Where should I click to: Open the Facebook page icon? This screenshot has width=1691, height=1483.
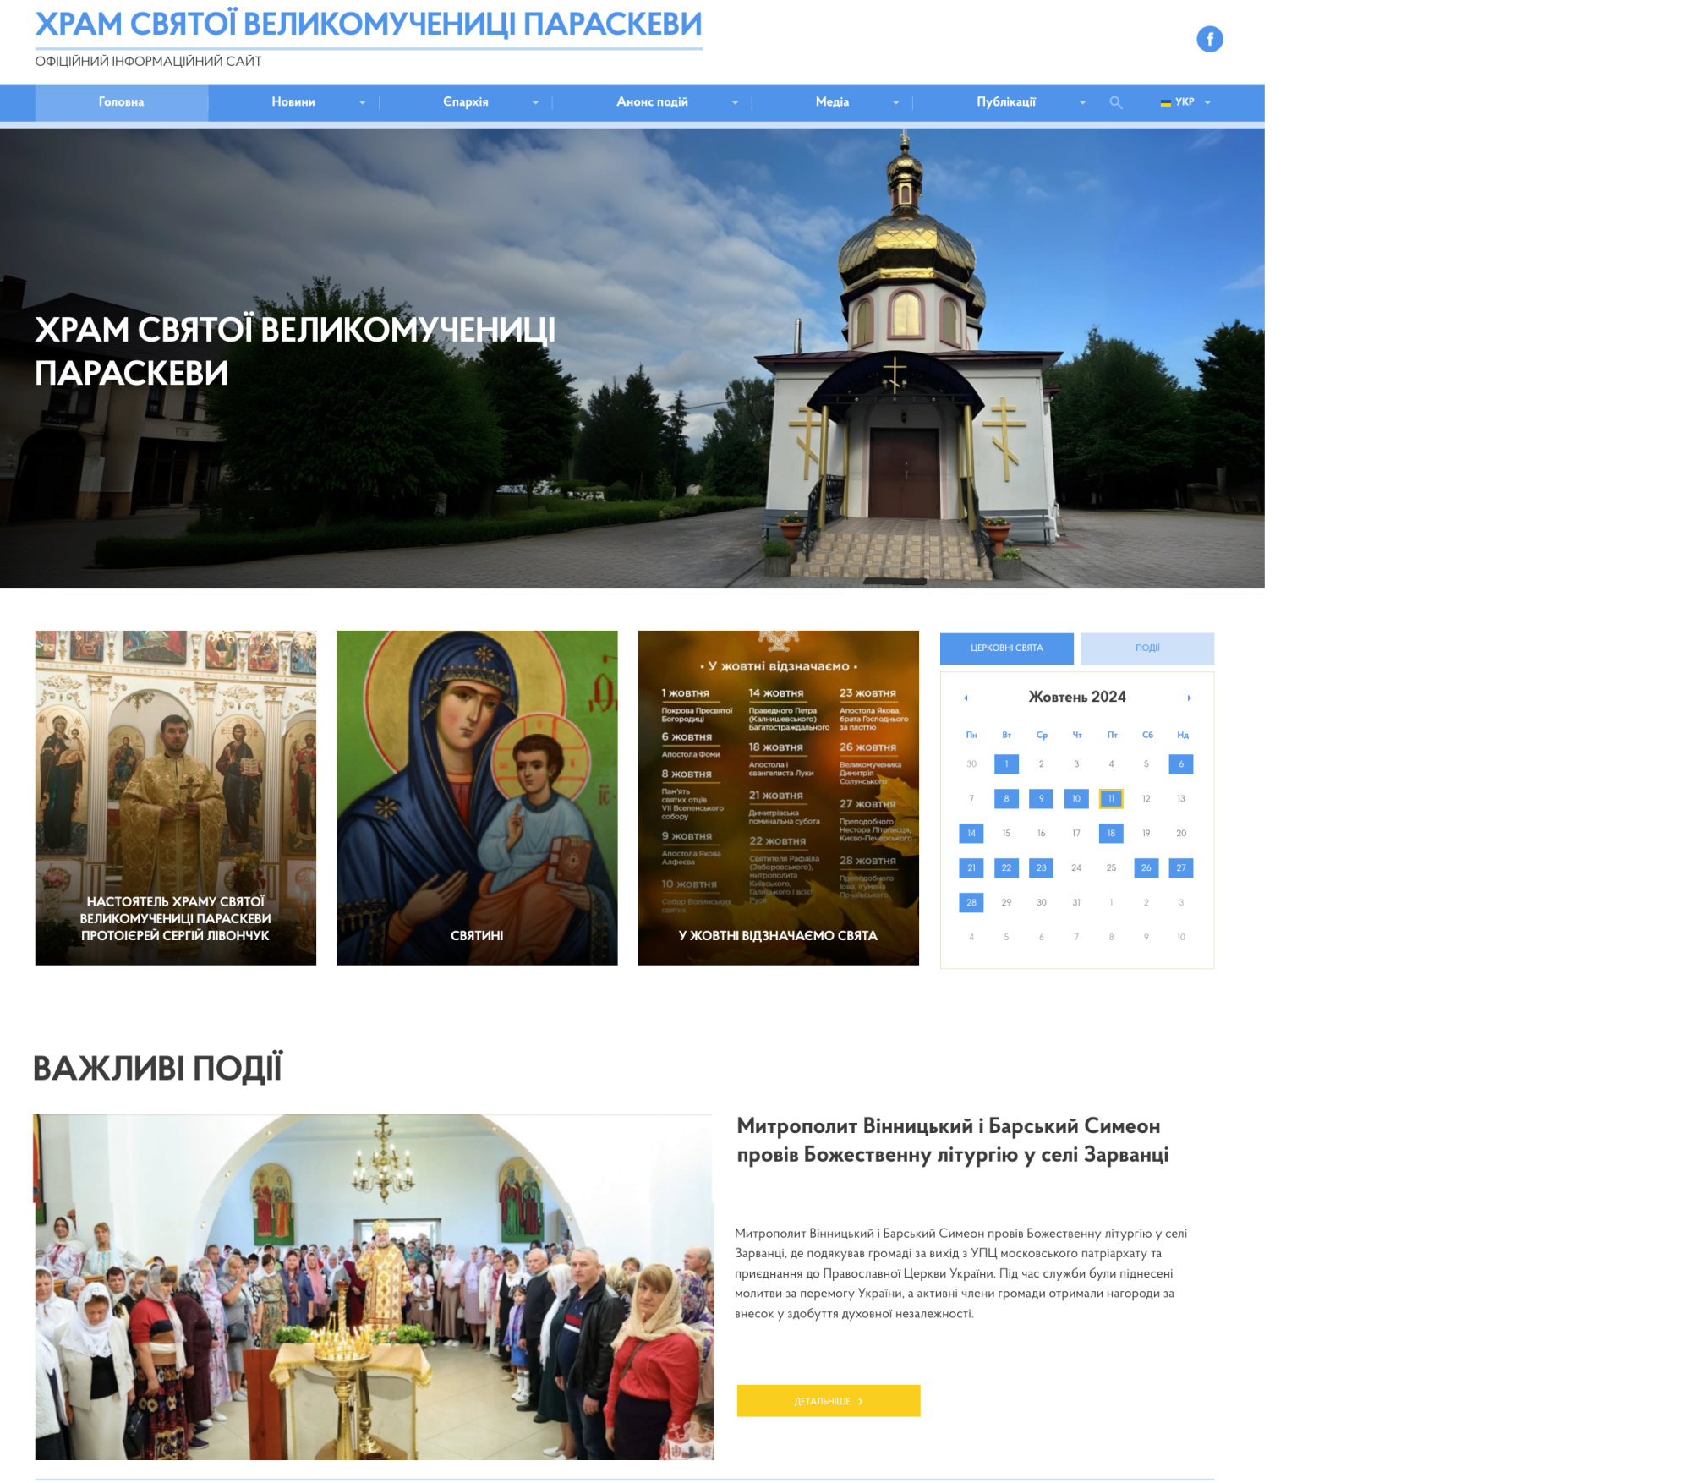point(1209,39)
